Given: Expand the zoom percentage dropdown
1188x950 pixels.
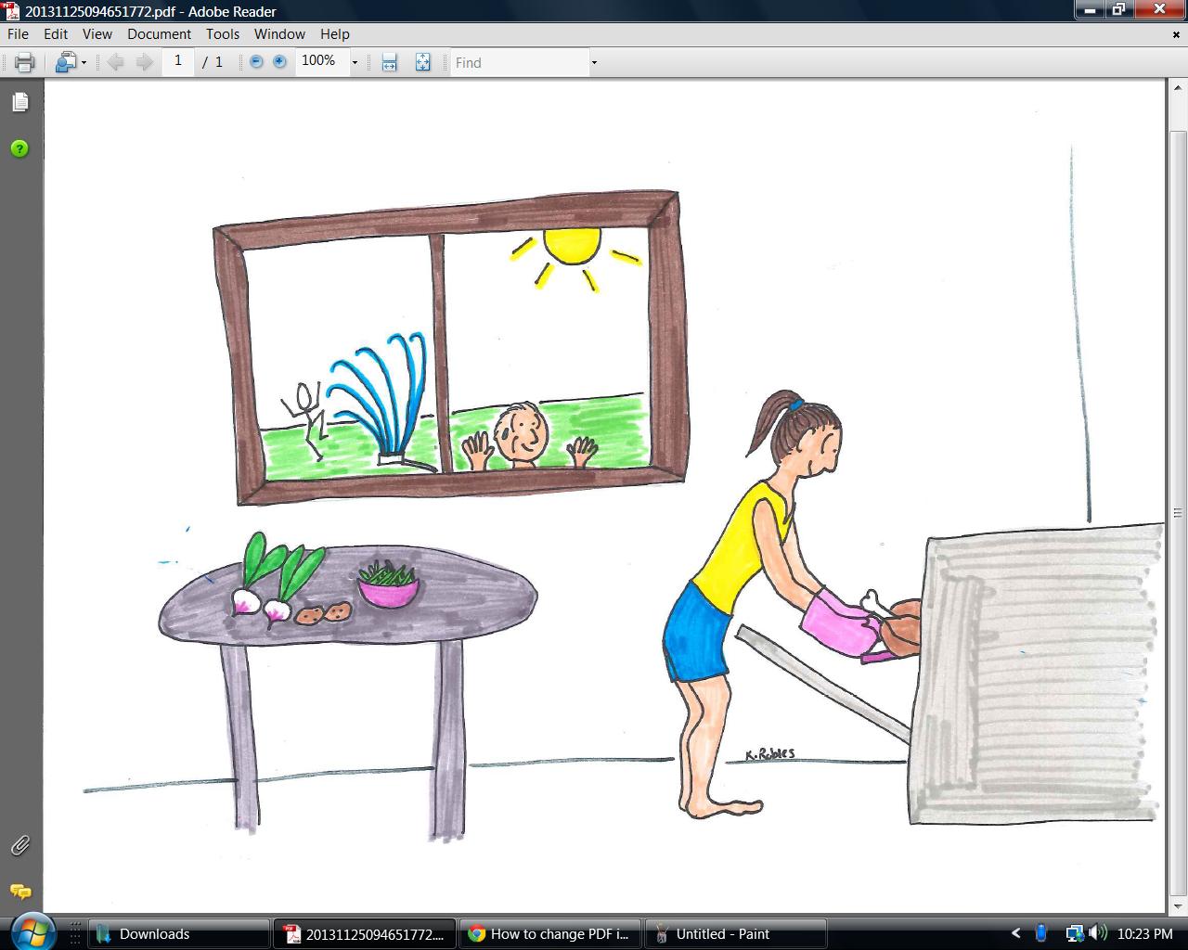Looking at the screenshot, I should [x=355, y=62].
